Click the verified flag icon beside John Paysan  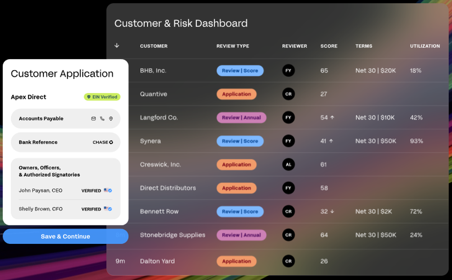click(x=108, y=191)
